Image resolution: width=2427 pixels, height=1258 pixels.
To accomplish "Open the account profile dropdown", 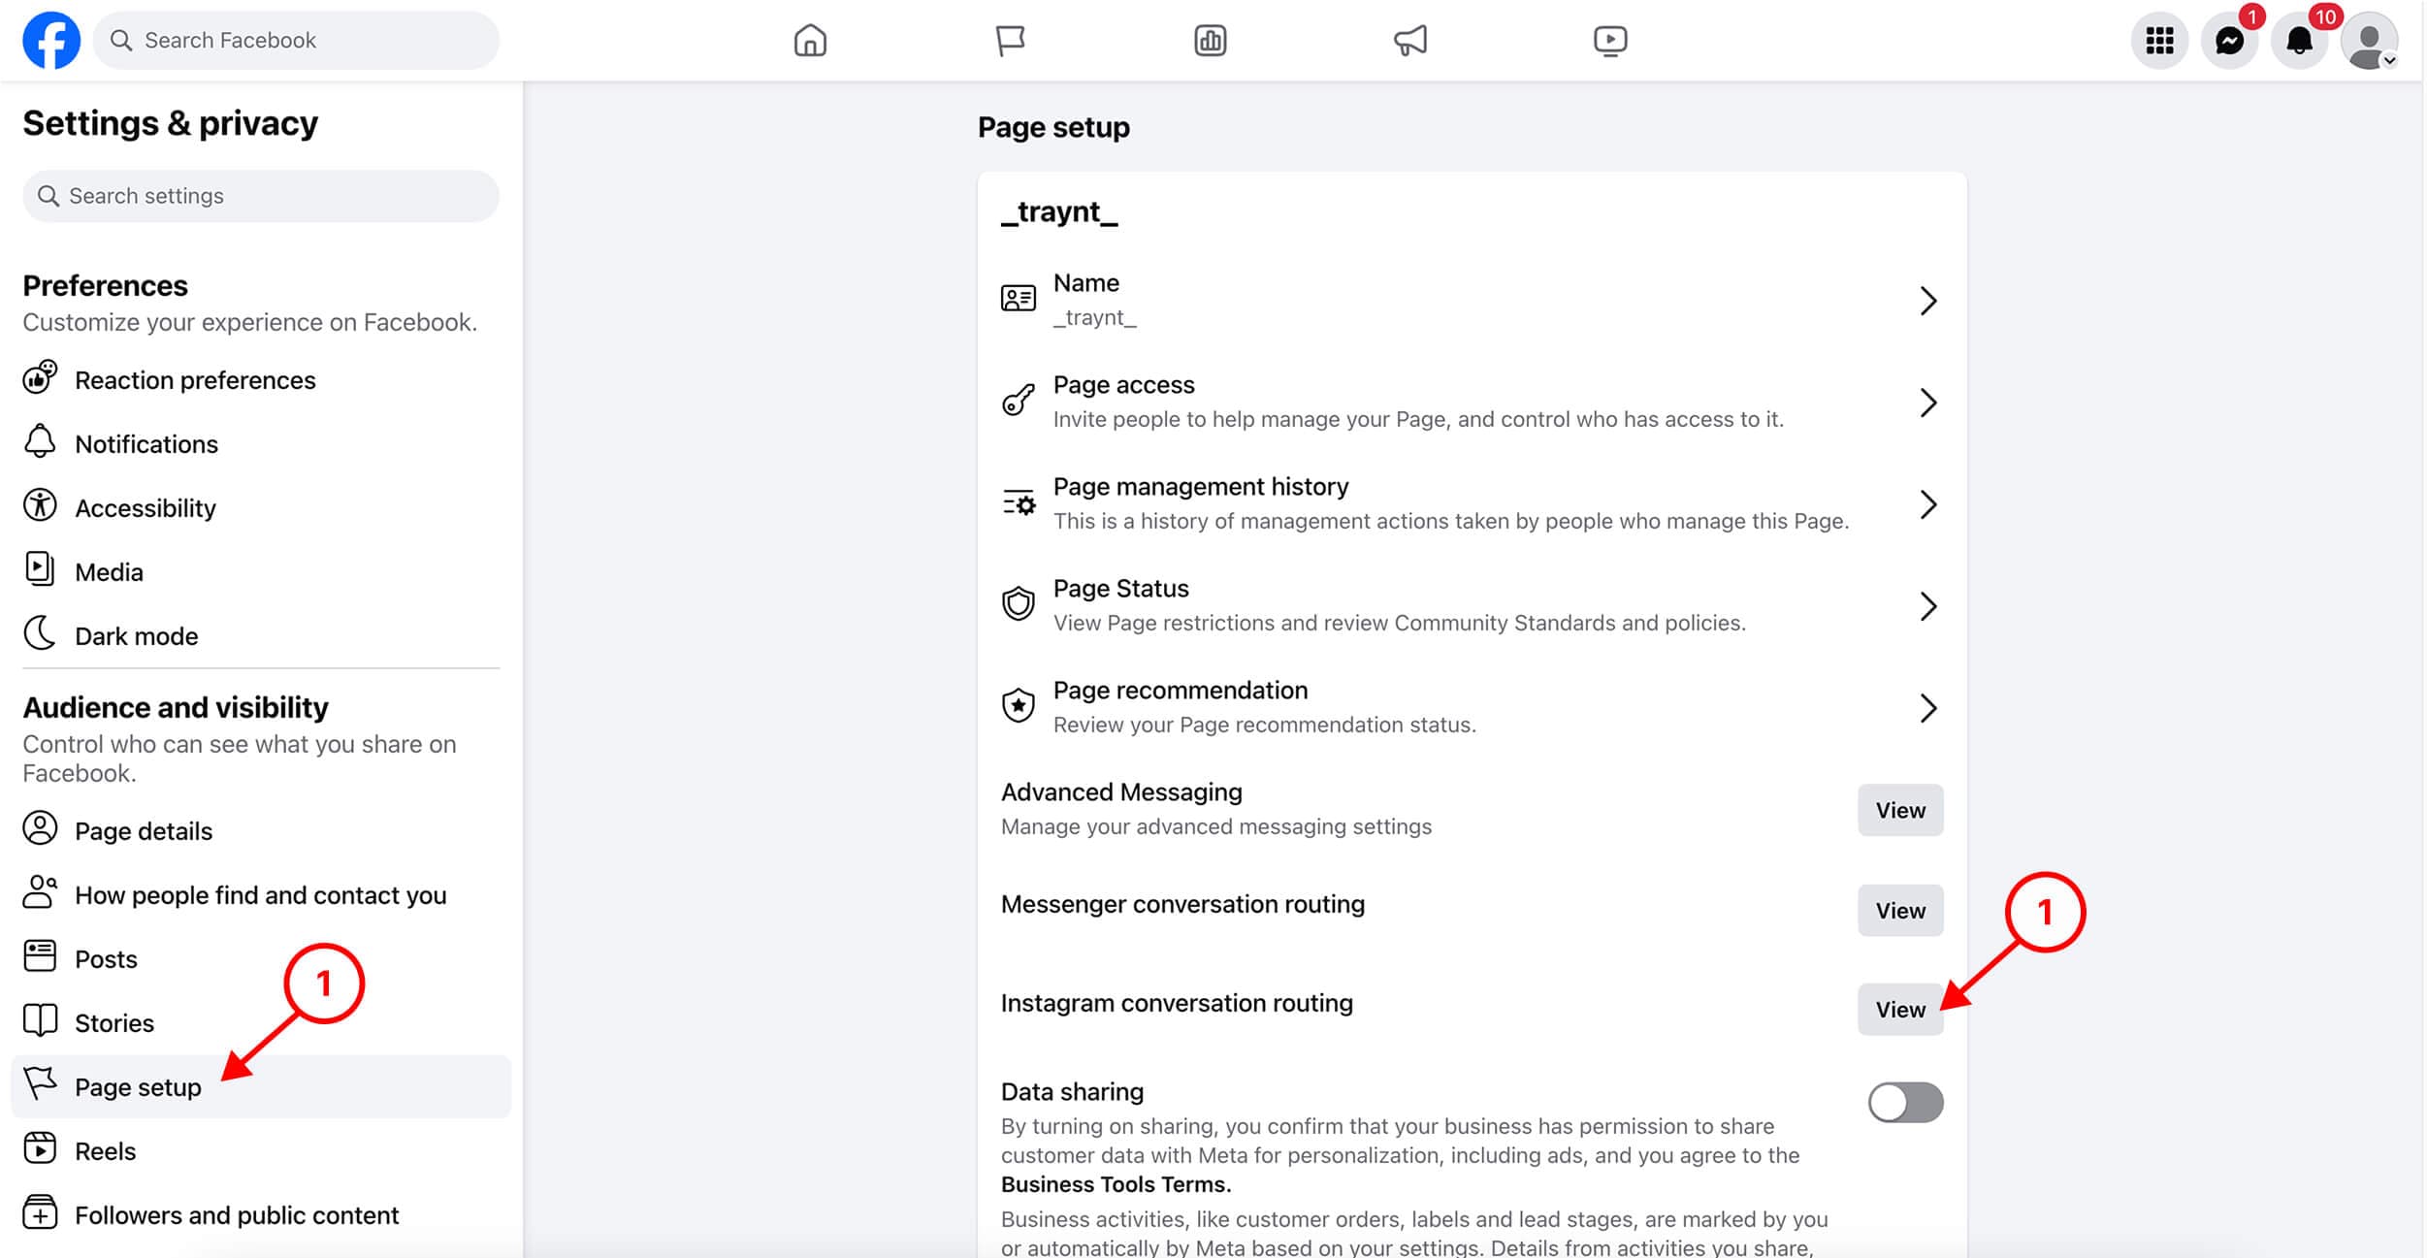I will [x=2369, y=41].
